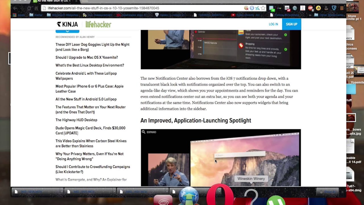
Task: Click the SIGN UP button
Action: pyautogui.click(x=291, y=24)
